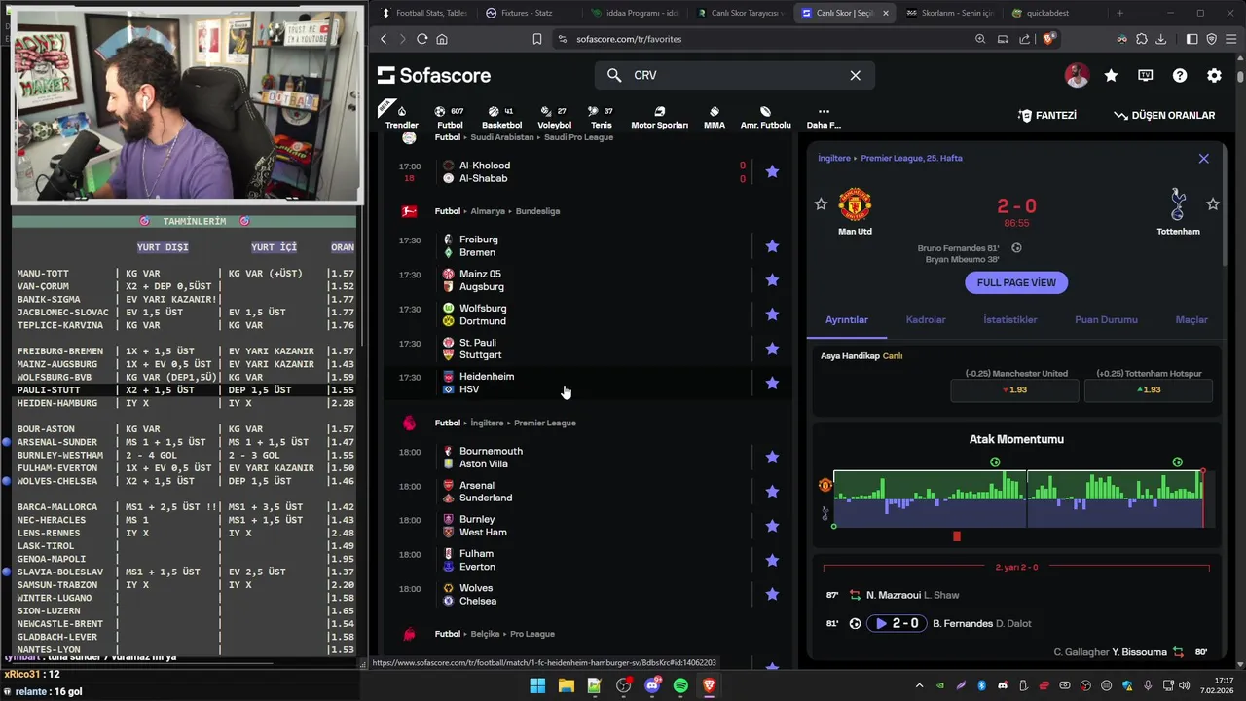Screen dimensions: 1246x701
Task: Select the Amr. Futbolu category
Action: (765, 117)
